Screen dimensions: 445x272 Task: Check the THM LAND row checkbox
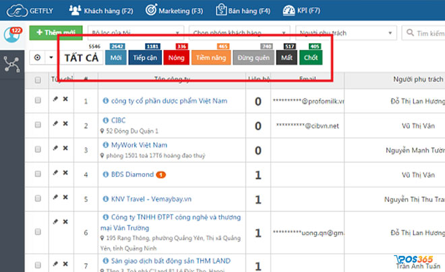[38, 265]
